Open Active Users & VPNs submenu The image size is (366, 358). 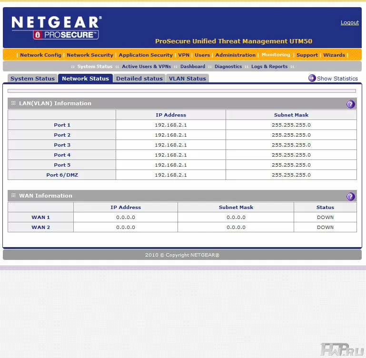pyautogui.click(x=147, y=67)
